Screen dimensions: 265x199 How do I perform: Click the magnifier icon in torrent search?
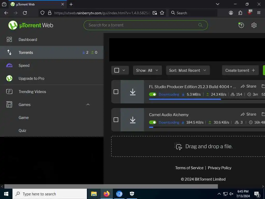tap(200, 25)
